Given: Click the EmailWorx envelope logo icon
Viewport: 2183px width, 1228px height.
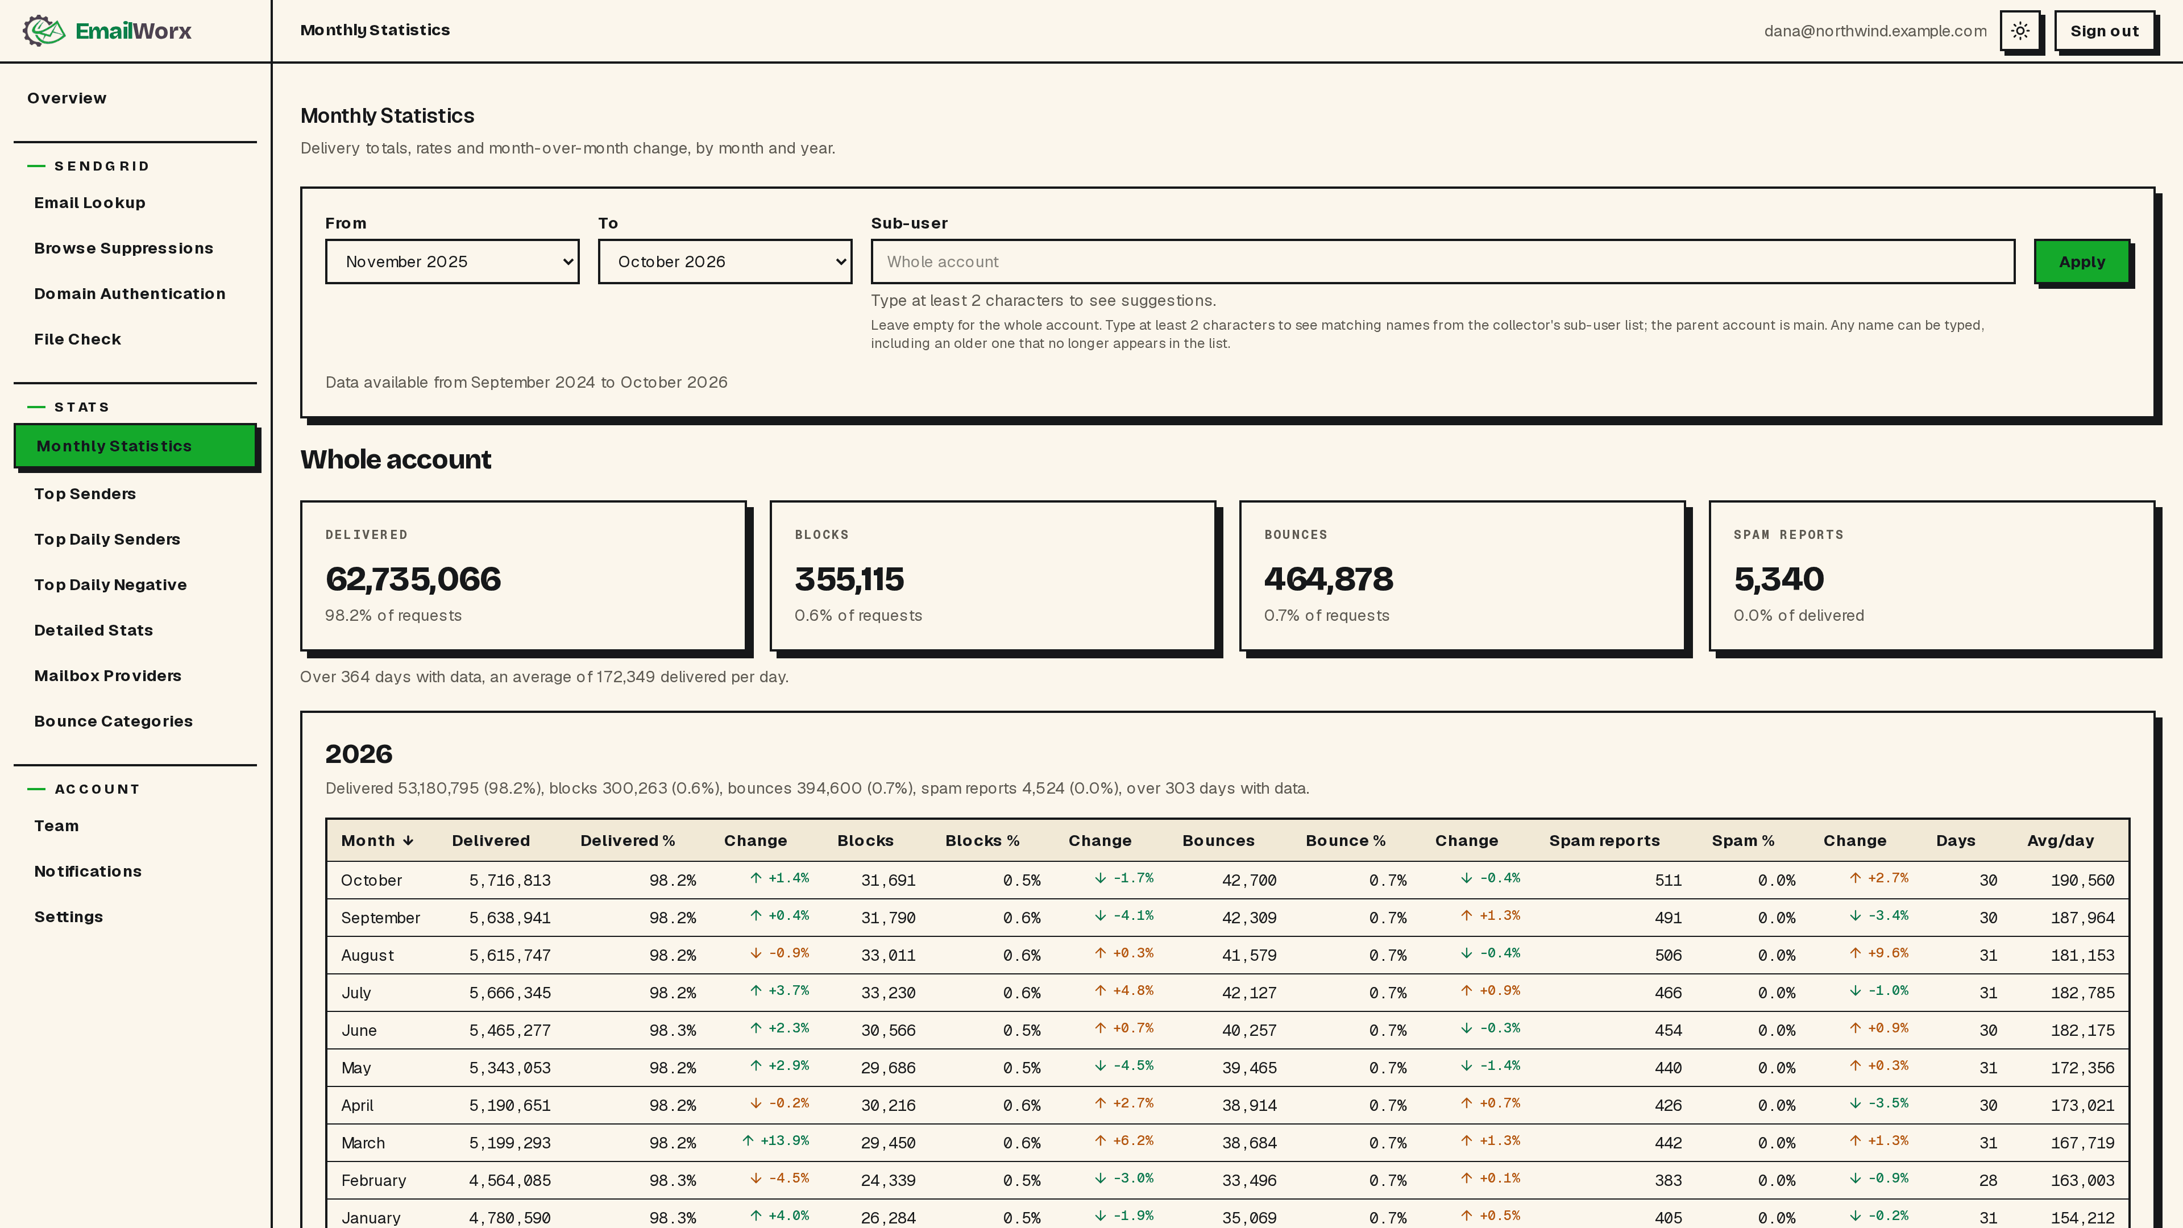Looking at the screenshot, I should click(44, 31).
